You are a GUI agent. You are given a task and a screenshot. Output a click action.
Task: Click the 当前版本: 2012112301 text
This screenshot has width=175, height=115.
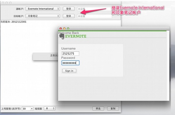click(x=13, y=22)
